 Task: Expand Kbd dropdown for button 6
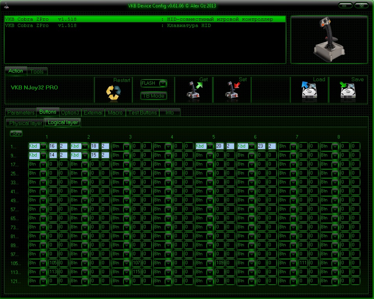(x=252, y=146)
